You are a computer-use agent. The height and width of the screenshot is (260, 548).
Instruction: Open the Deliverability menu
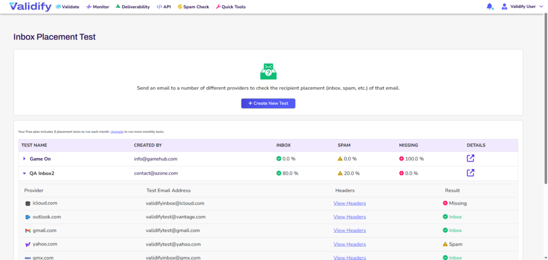tap(133, 7)
